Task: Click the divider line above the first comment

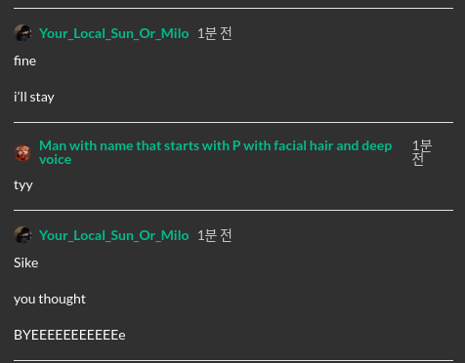Action: pyautogui.click(x=233, y=8)
